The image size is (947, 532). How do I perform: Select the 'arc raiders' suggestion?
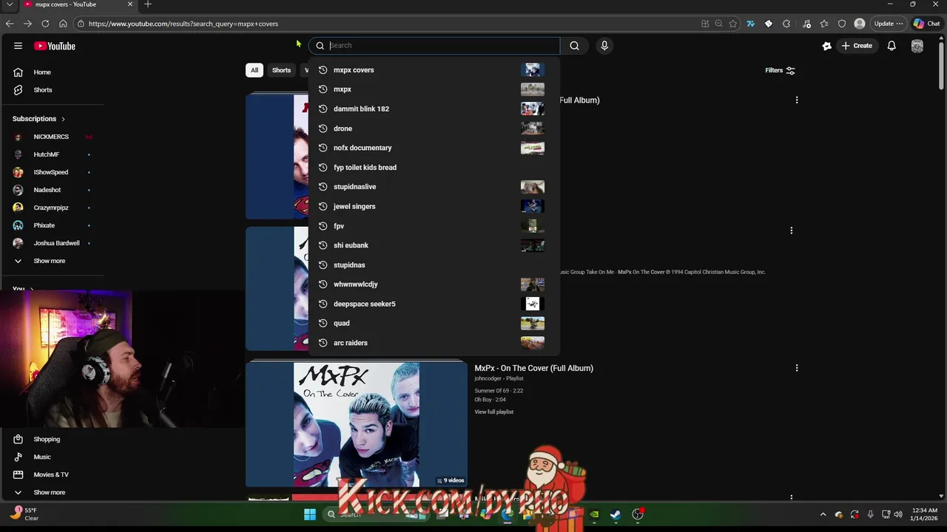coord(434,343)
